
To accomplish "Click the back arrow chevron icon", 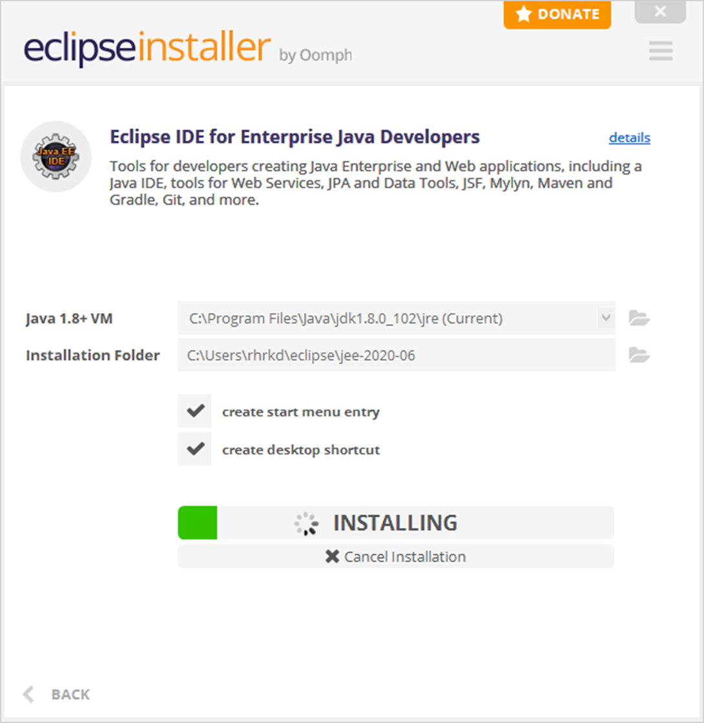I will (28, 694).
